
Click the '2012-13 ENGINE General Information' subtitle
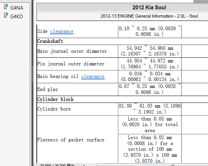pos(149,16)
